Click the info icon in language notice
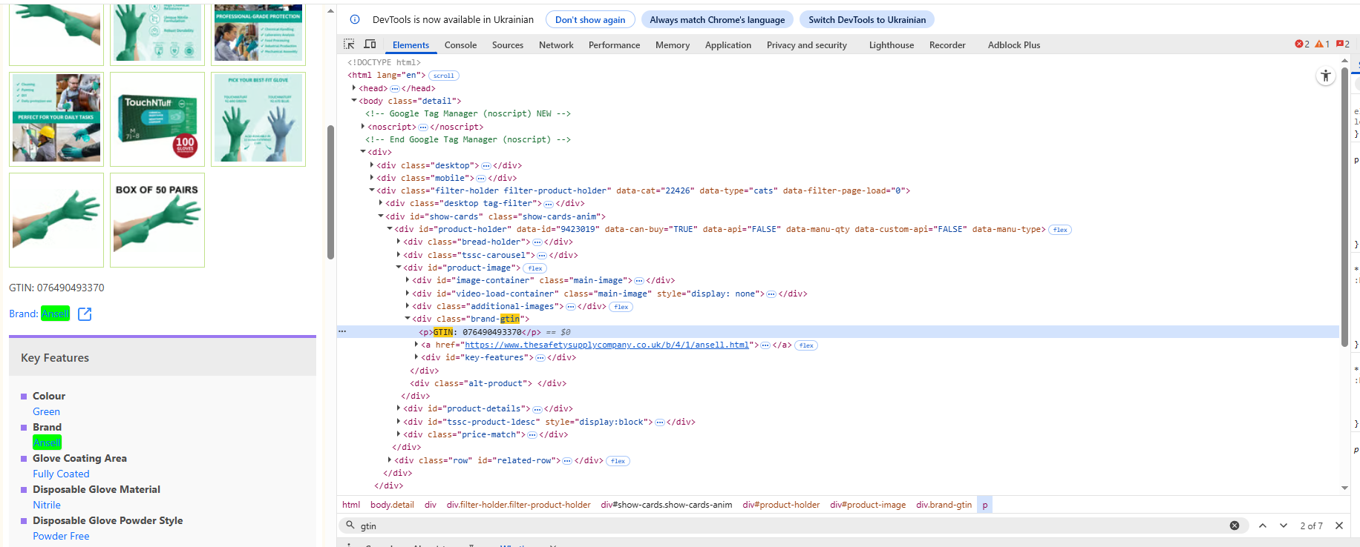This screenshot has height=547, width=1360. point(355,19)
